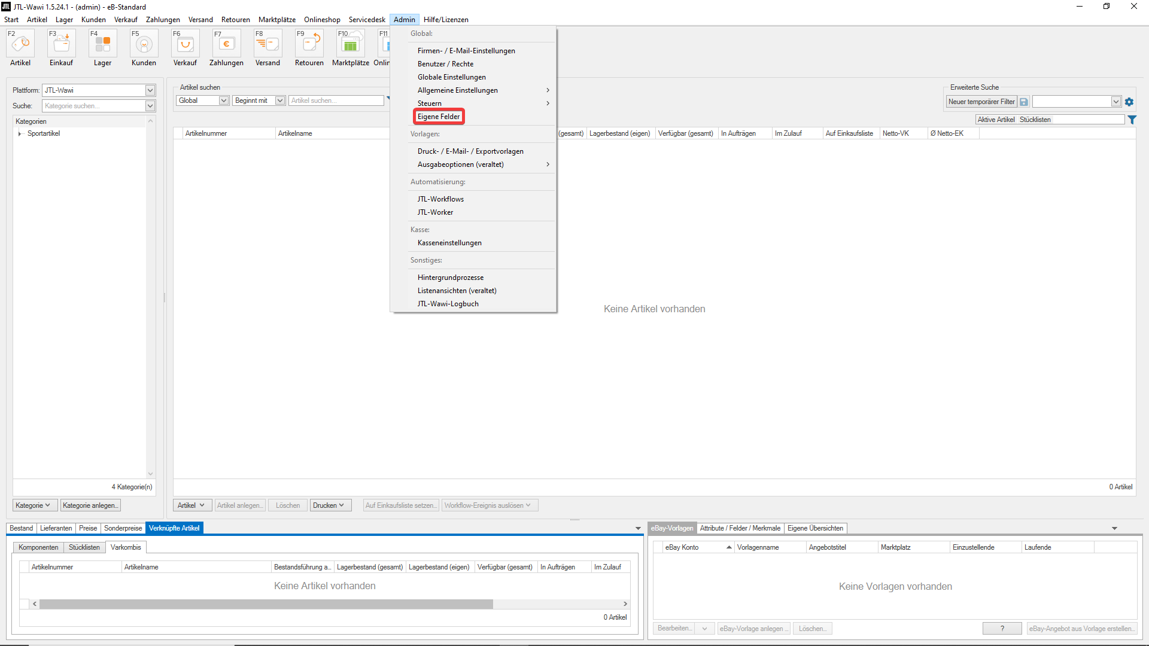Open the Servicedesk menu in menu bar
1149x646 pixels.
(x=367, y=20)
